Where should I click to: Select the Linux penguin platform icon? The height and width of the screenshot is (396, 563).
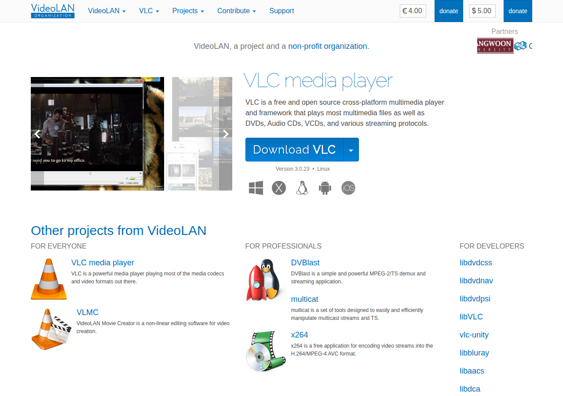[x=302, y=188]
